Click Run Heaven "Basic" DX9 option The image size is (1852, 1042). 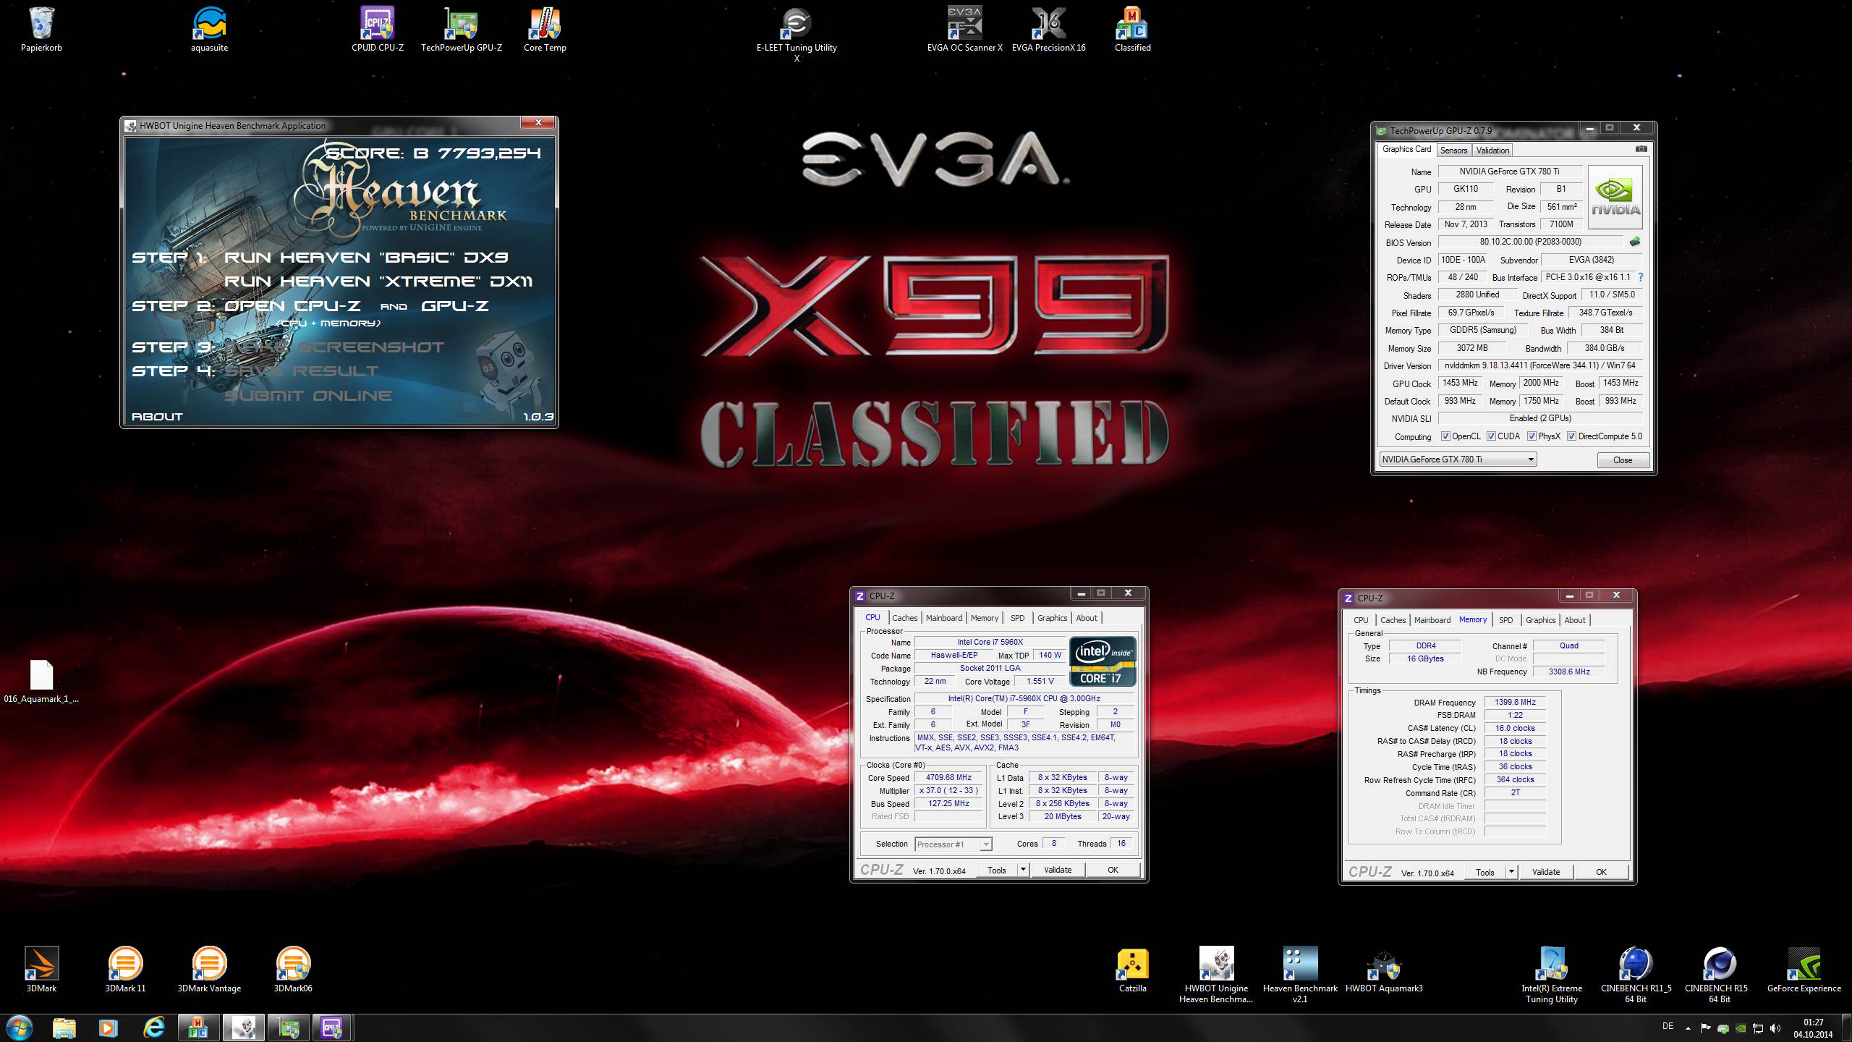pos(366,258)
